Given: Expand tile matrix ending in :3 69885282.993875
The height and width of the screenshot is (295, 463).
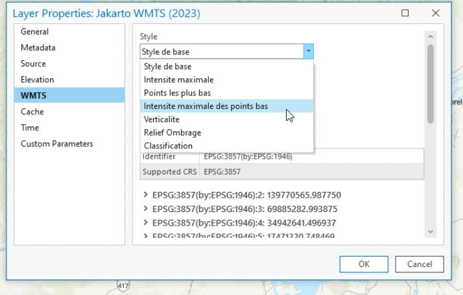Looking at the screenshot, I should 145,209.
